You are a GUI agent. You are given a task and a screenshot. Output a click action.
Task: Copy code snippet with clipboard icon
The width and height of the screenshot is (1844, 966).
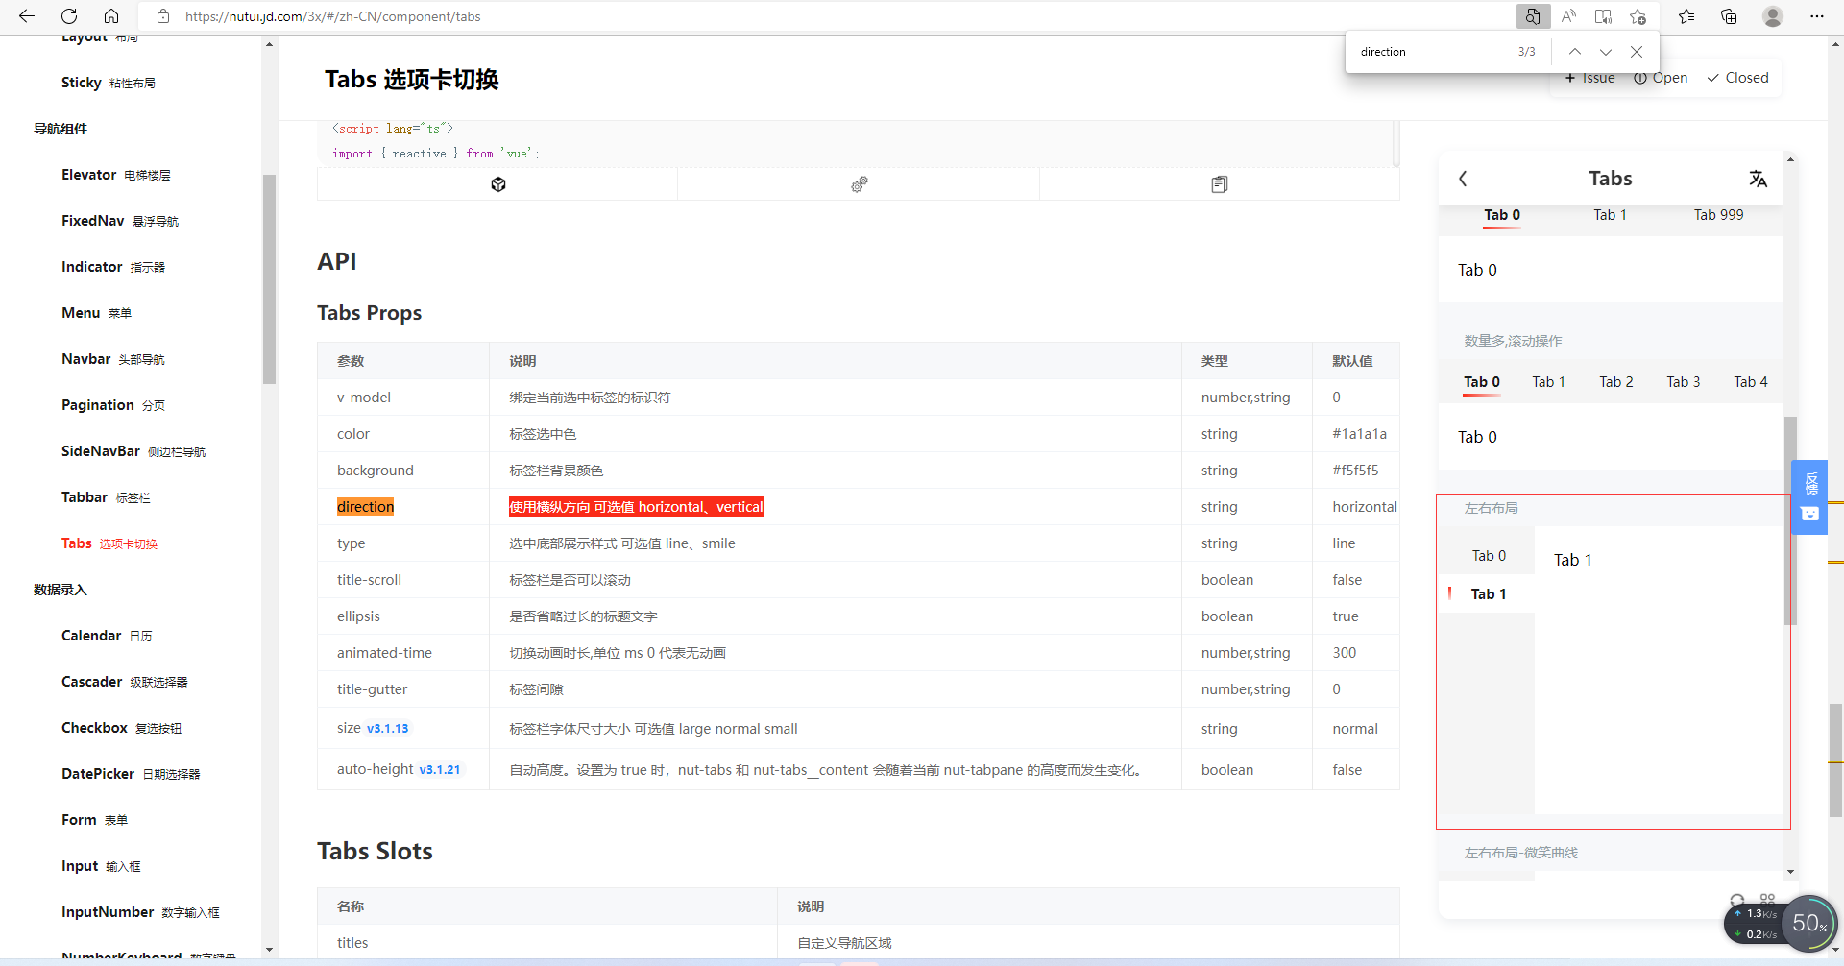pos(1220,183)
